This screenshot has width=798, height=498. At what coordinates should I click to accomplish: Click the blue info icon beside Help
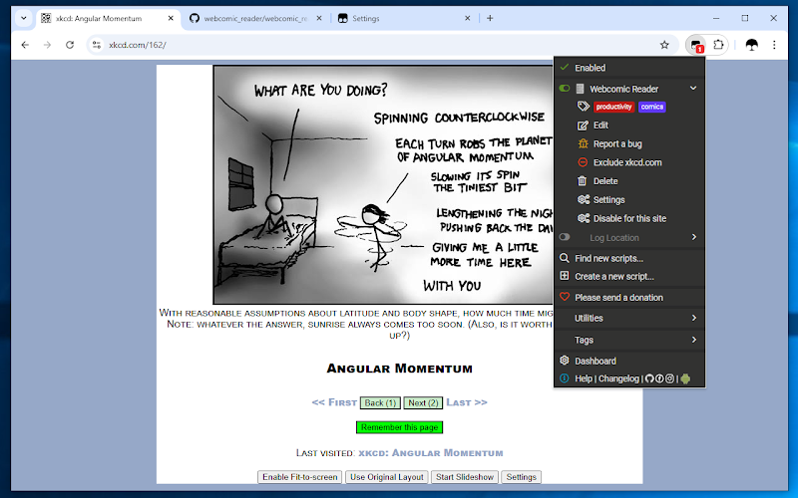[x=564, y=378]
